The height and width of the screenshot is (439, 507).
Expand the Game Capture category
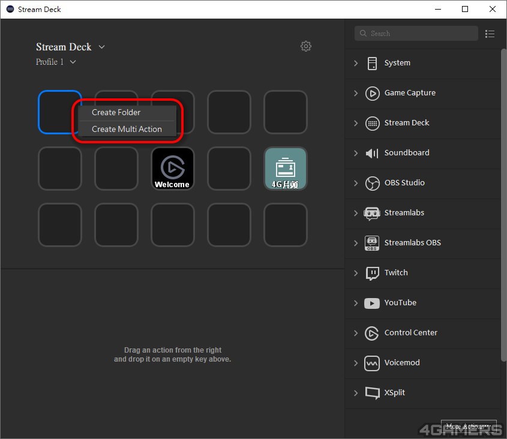(356, 94)
